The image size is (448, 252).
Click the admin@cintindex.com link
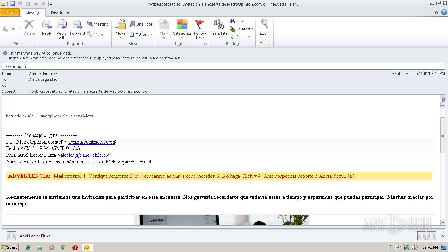tap(92, 142)
